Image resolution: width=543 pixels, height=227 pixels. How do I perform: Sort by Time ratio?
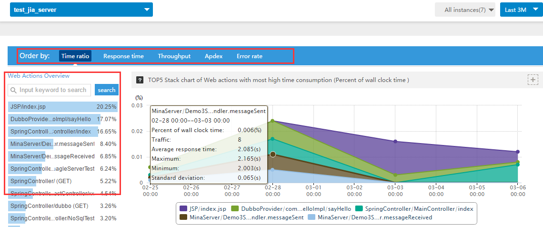click(75, 56)
